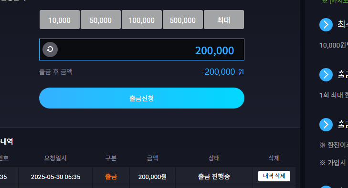Click the blue chevron icon above the 환전 note
This screenshot has width=348, height=188.
[x=326, y=125]
